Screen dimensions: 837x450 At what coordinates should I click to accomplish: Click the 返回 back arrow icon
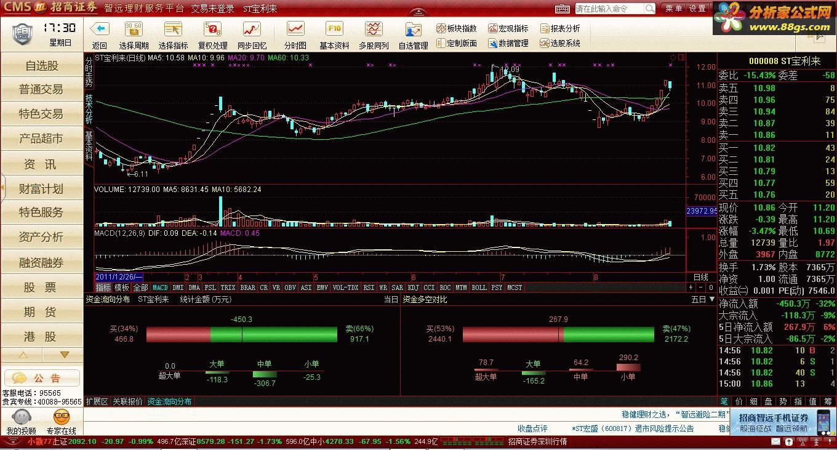(99, 29)
